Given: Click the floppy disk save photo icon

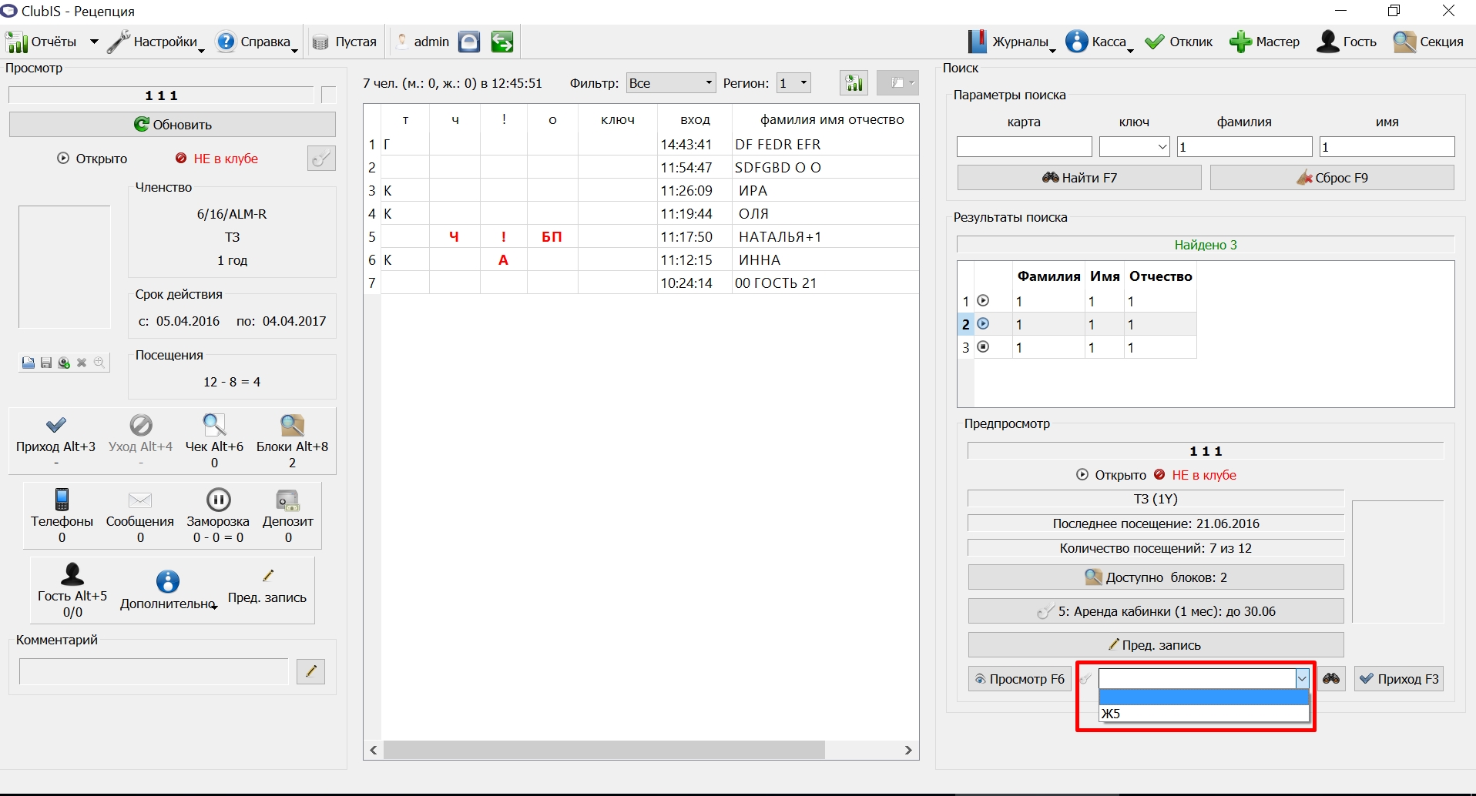Looking at the screenshot, I should (46, 363).
